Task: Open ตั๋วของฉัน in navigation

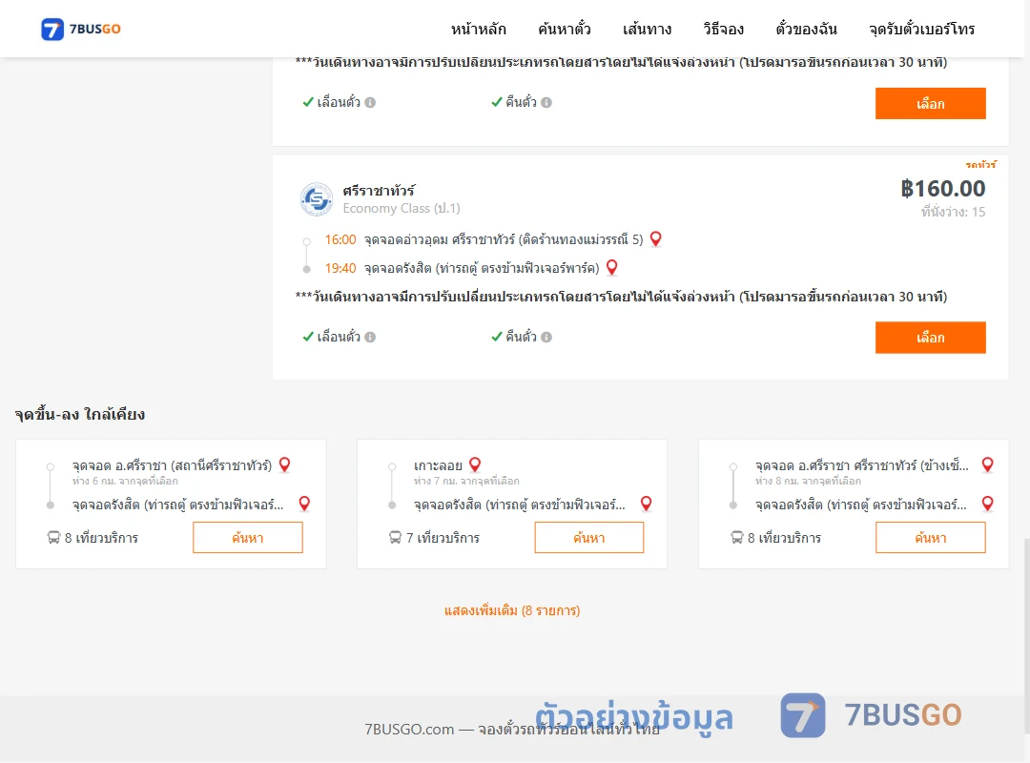Action: (x=806, y=29)
